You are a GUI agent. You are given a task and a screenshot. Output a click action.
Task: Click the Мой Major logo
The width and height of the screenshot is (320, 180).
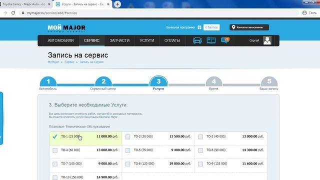pyautogui.click(x=66, y=28)
